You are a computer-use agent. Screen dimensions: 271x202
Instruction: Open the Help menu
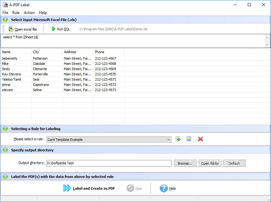pos(43,13)
